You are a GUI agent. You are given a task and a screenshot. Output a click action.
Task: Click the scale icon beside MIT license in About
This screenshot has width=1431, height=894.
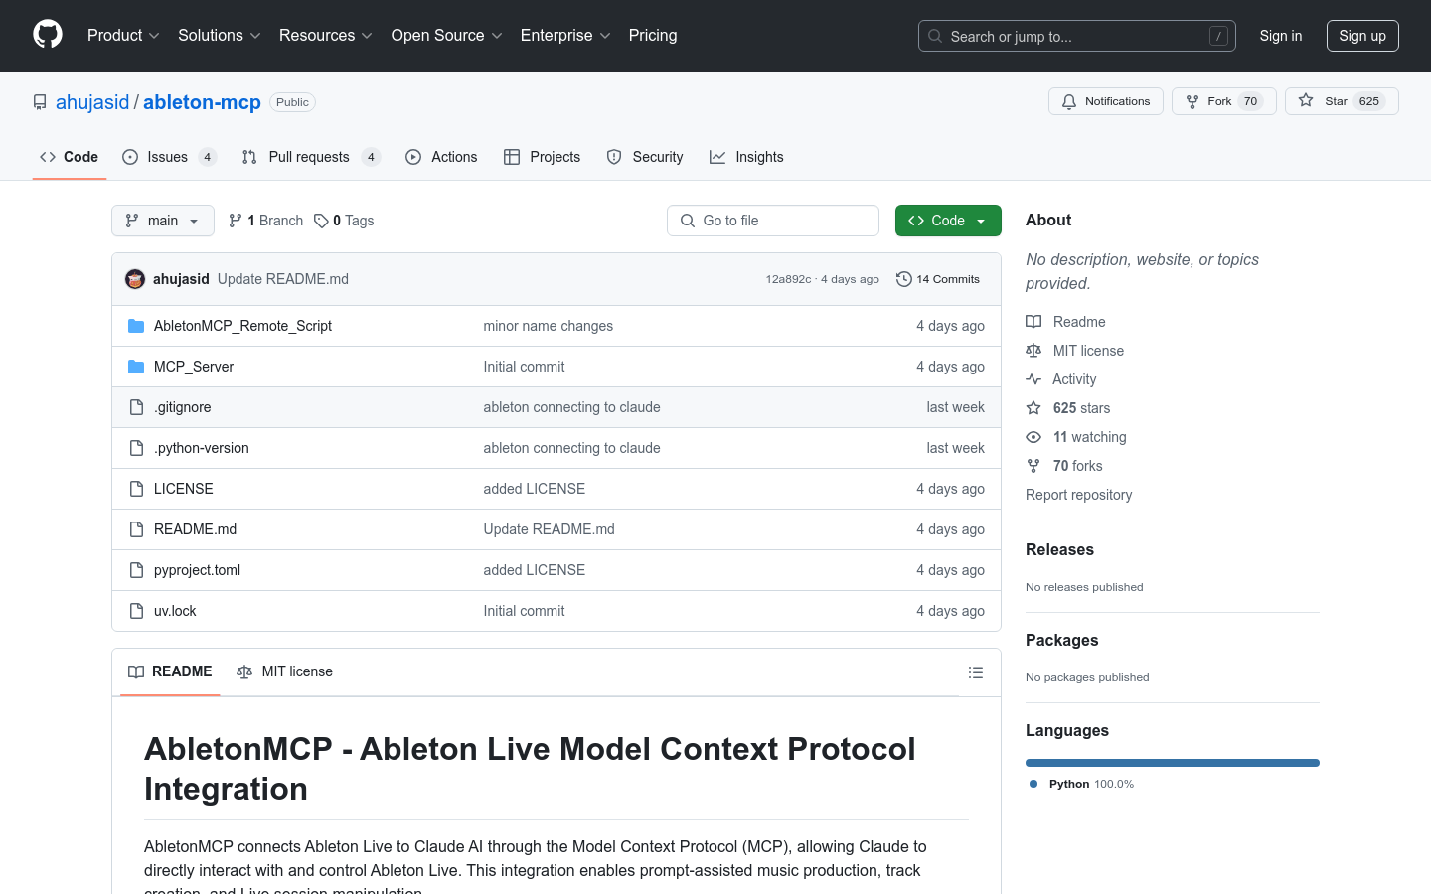coord(1033,351)
